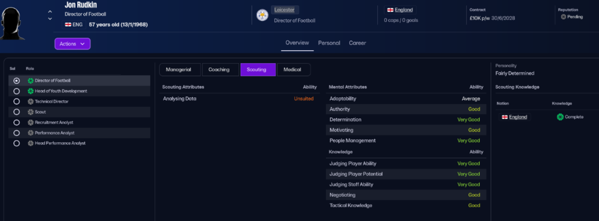This screenshot has width=599, height=221.
Task: Select the Head Performance Analyst radio button
Action: [16, 143]
